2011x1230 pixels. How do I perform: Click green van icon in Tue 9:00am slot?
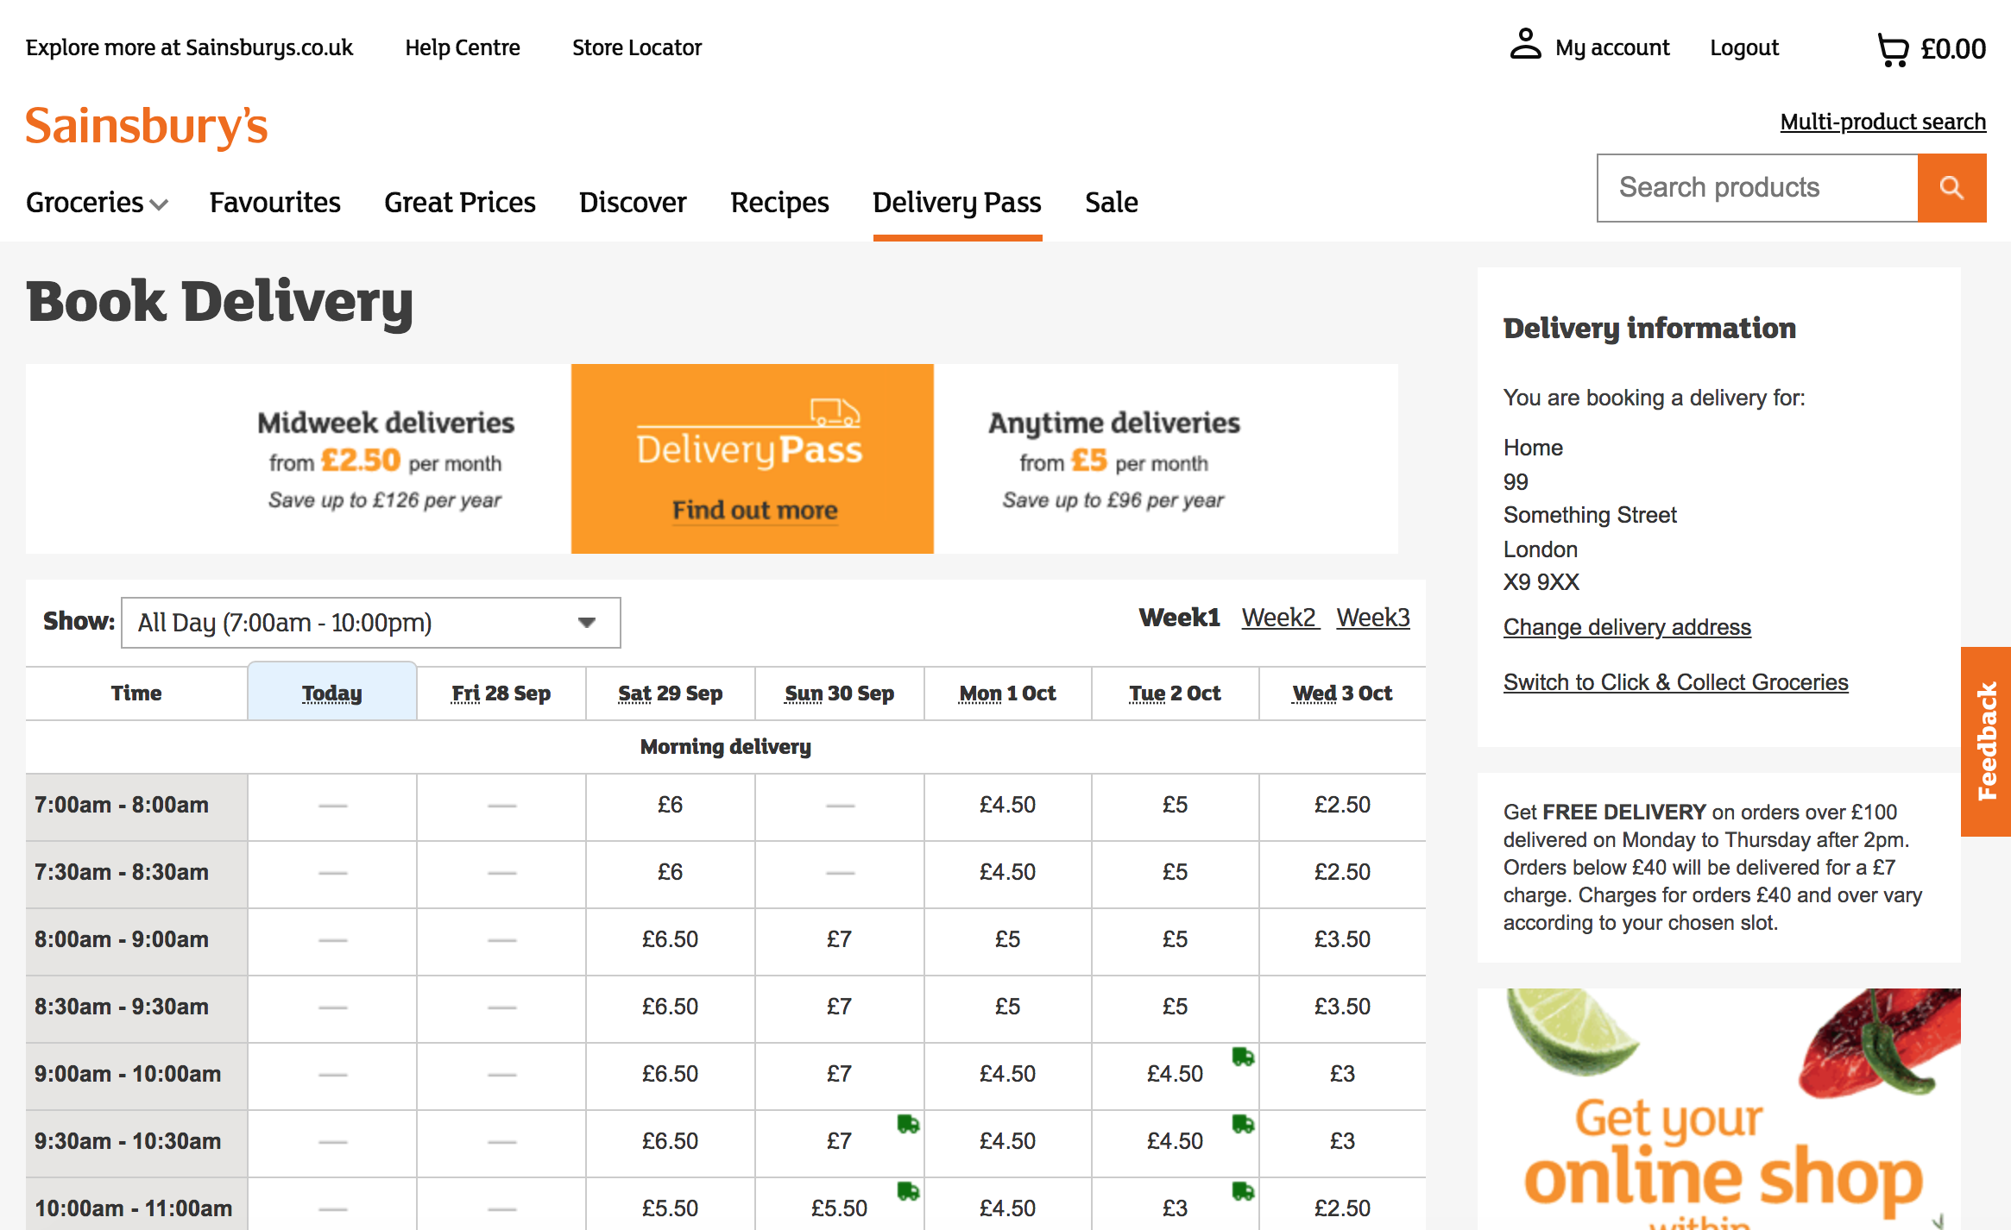pos(1243,1057)
